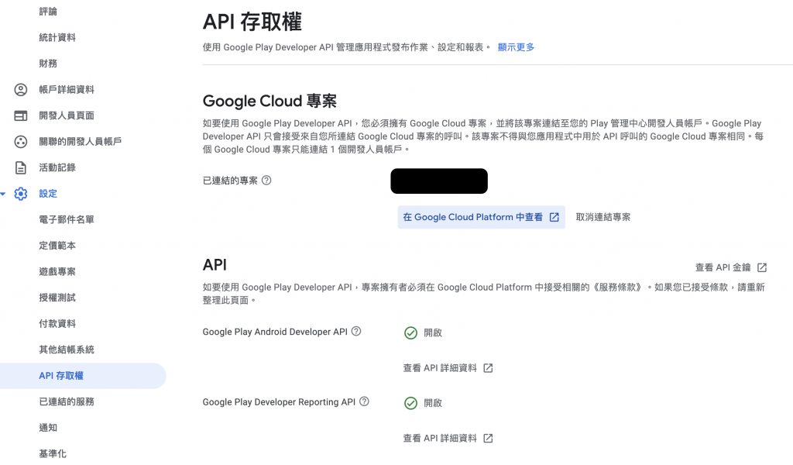793x465 pixels.
Task: Click the redacted linked project name
Action: (439, 181)
